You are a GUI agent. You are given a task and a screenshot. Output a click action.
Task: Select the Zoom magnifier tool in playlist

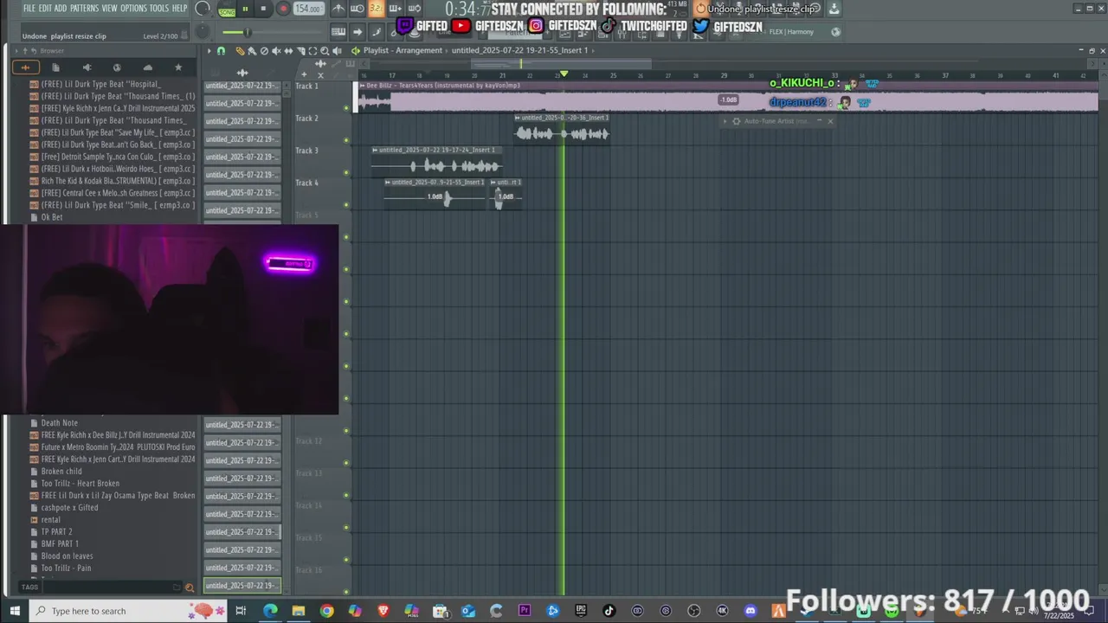click(324, 51)
